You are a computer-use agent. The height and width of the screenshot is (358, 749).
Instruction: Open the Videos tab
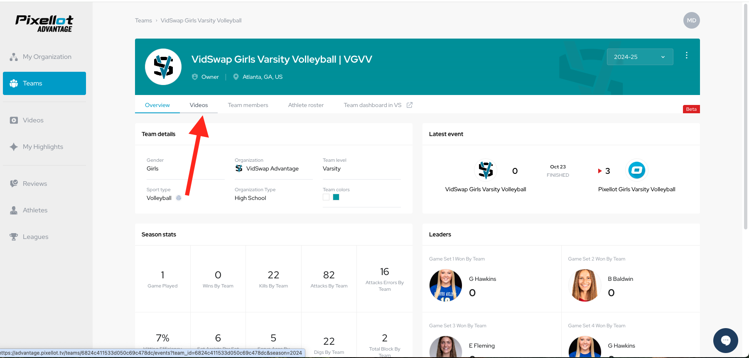pos(199,105)
